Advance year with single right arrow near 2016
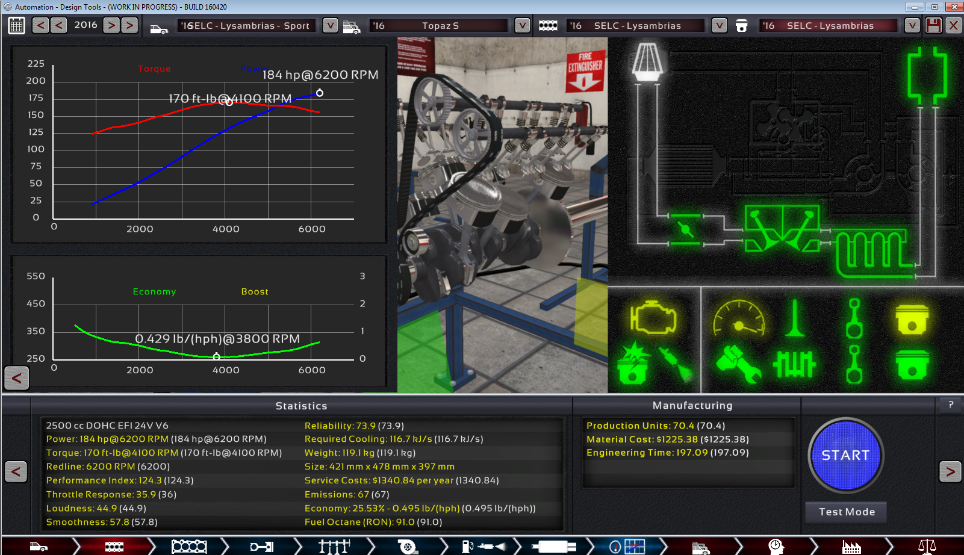This screenshot has width=964, height=555. tap(111, 25)
